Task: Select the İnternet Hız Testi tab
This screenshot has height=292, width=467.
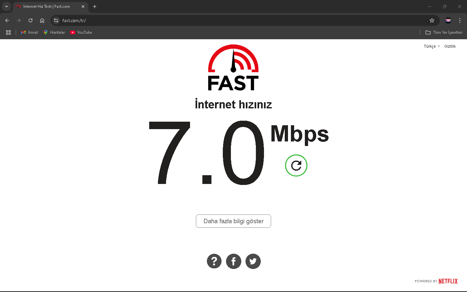Action: coord(50,6)
